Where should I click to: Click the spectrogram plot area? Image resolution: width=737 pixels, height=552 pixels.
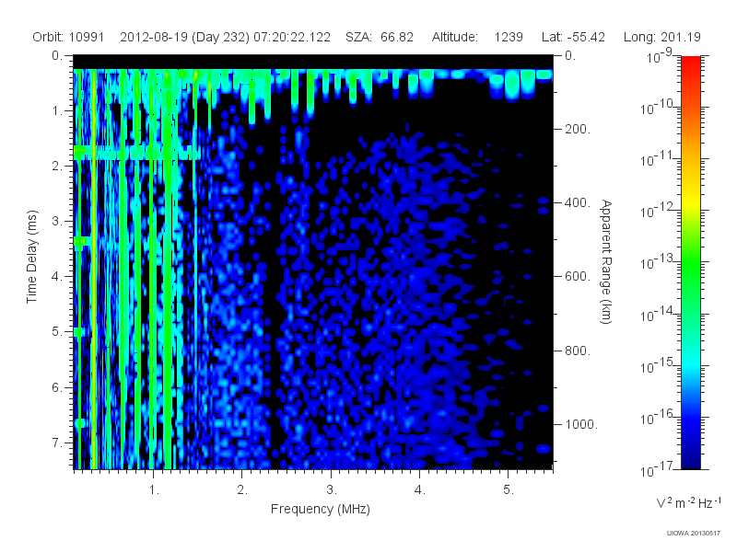[313, 262]
